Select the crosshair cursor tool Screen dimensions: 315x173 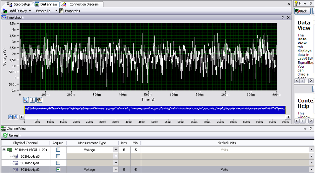point(33,100)
